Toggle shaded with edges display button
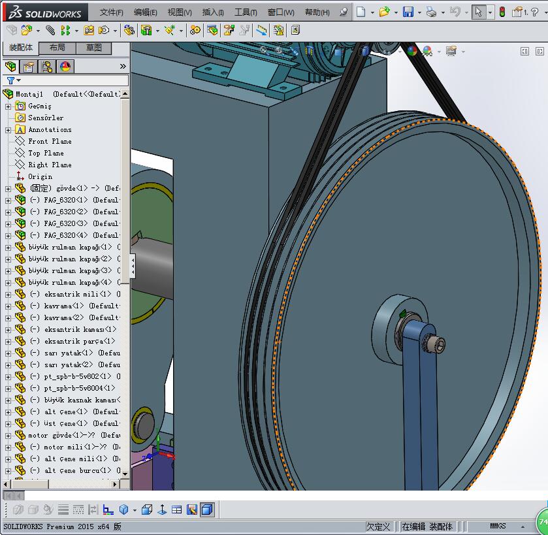 [206, 510]
